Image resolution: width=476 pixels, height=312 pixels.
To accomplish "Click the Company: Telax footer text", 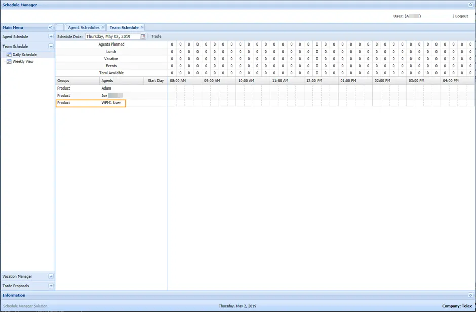I will click(x=457, y=306).
